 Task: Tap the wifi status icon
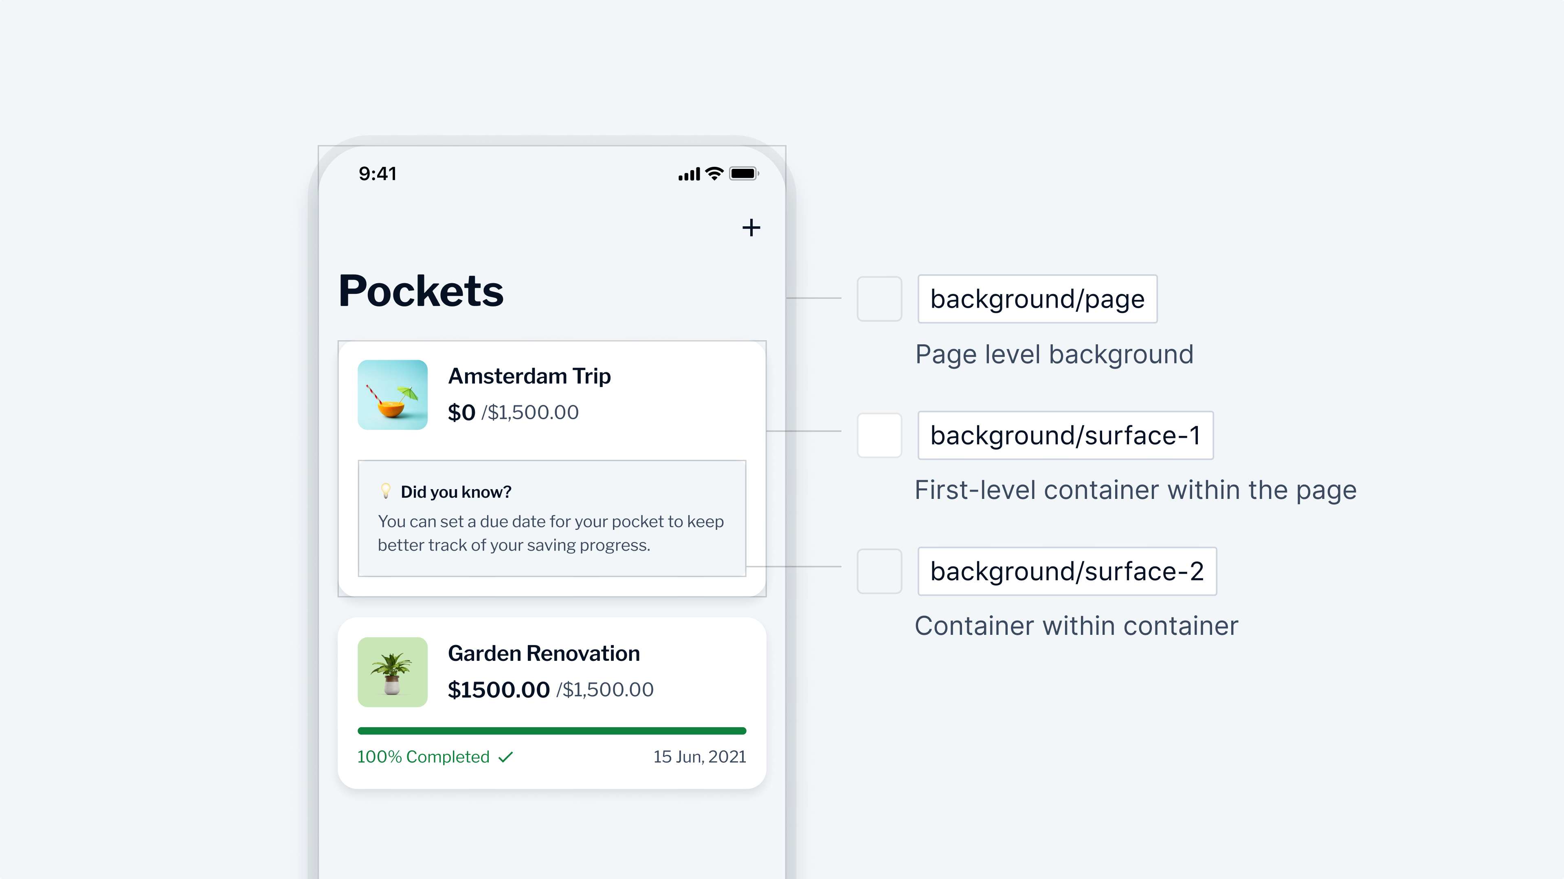(x=715, y=174)
